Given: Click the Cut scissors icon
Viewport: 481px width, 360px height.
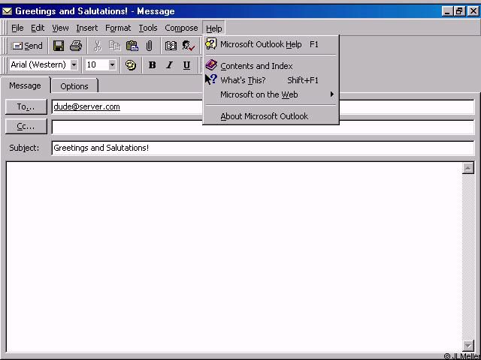Looking at the screenshot, I should (98, 46).
